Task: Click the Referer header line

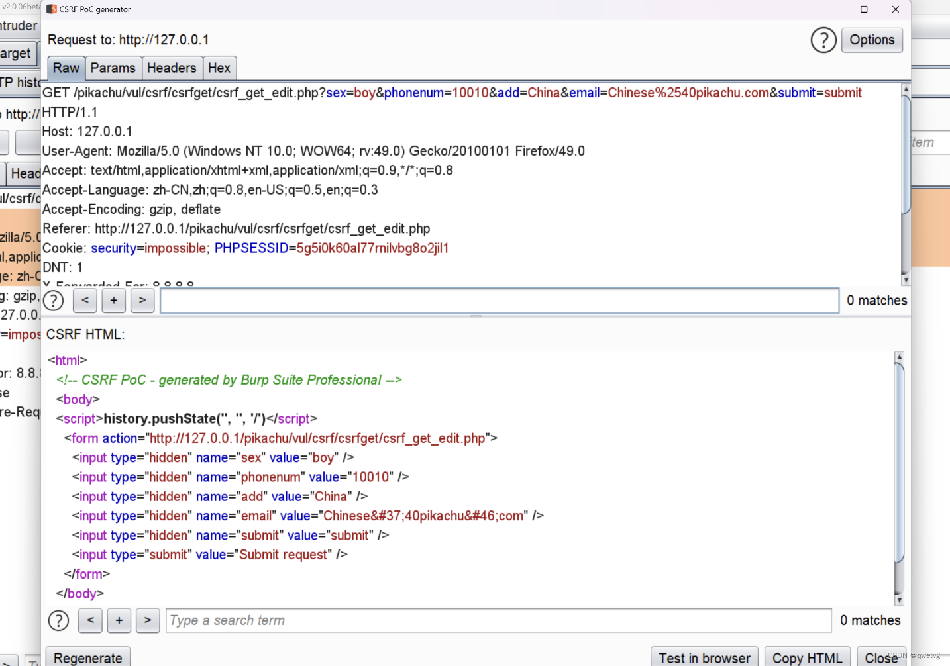Action: click(237, 229)
